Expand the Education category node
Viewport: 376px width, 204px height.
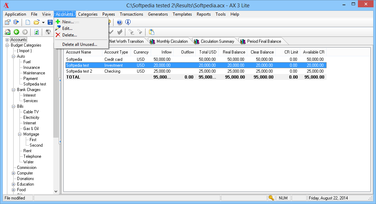tap(14, 185)
